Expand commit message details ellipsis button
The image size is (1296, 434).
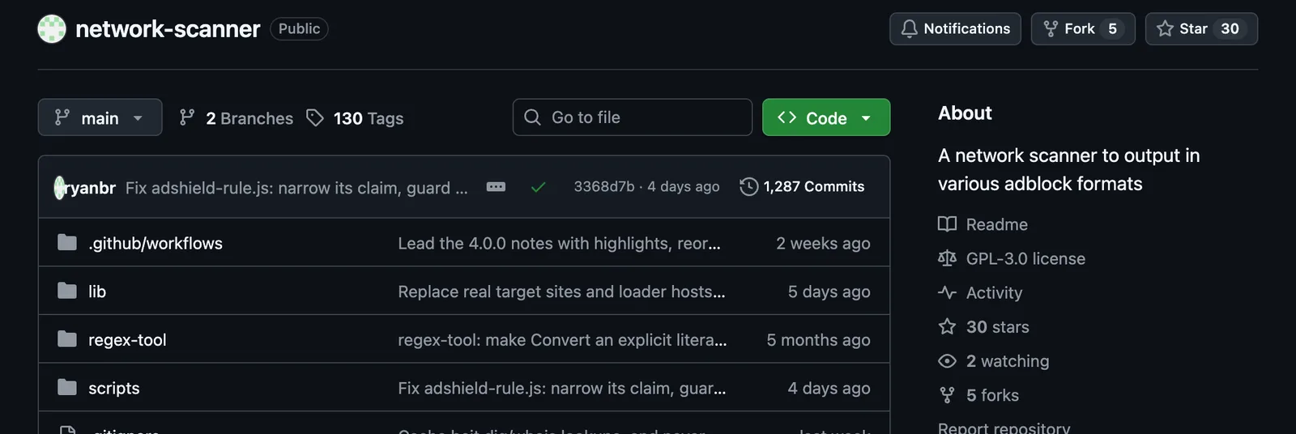tap(496, 187)
